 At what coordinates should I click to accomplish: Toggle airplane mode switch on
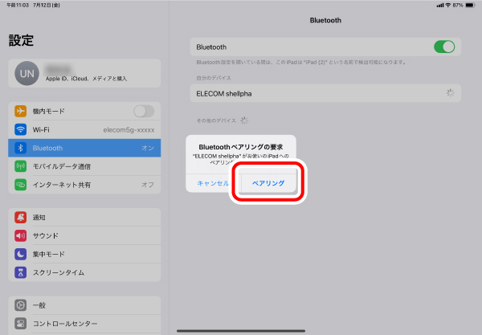click(143, 111)
